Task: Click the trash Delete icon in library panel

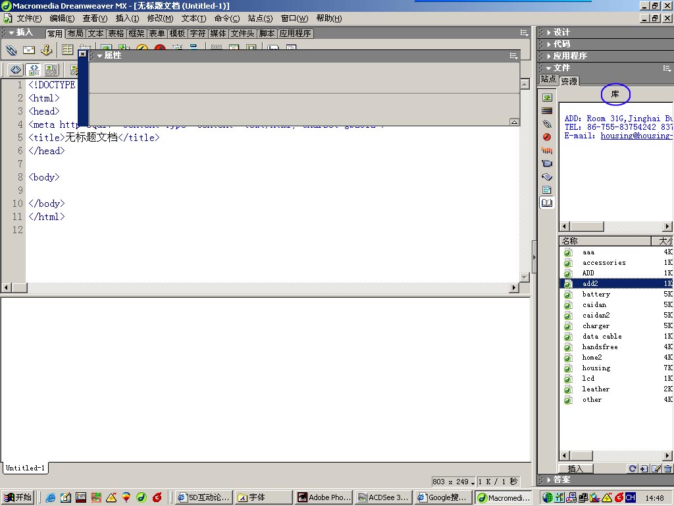Action: (x=668, y=469)
